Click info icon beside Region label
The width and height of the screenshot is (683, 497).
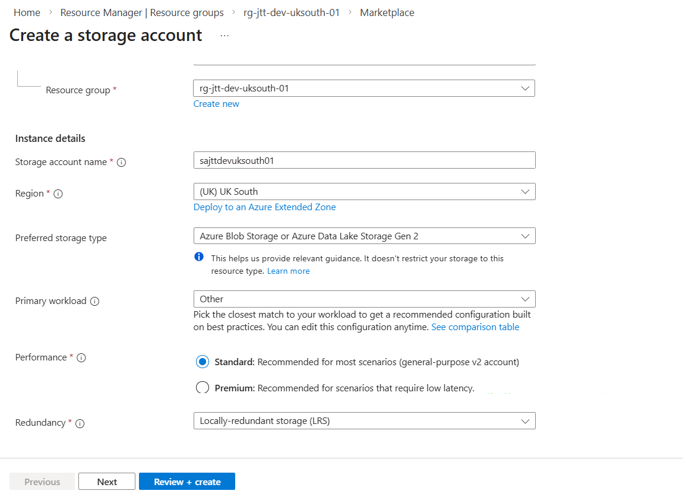pyautogui.click(x=58, y=194)
